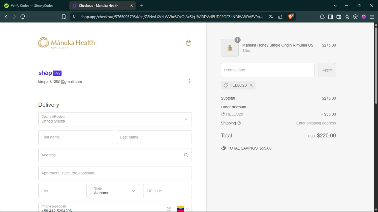The height and width of the screenshot is (212, 378).
Task: Open the tab search dropdown arrow
Action: [x=335, y=6]
